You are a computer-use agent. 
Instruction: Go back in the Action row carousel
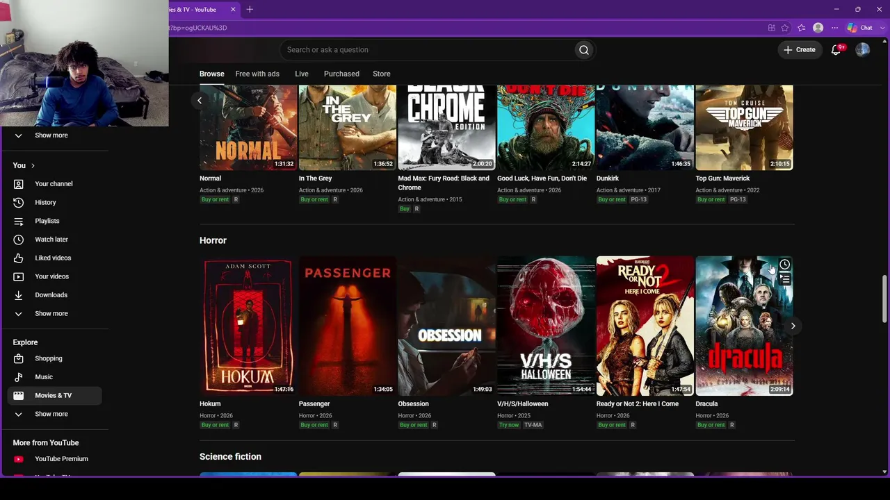pos(200,101)
